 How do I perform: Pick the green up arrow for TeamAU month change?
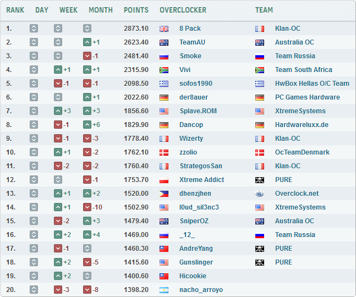click(87, 42)
